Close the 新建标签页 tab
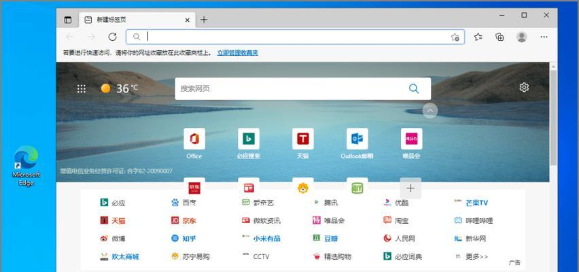 click(187, 20)
